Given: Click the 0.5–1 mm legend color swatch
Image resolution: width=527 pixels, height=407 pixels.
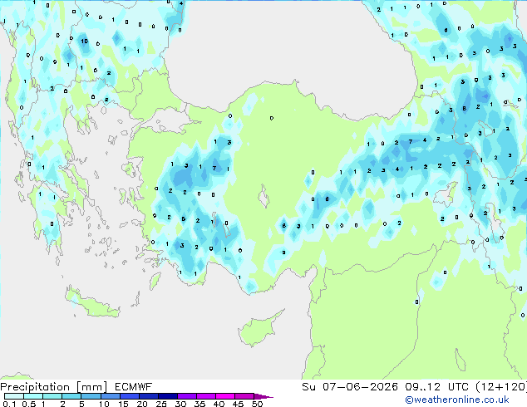Looking at the screenshot, I should click(33, 396).
